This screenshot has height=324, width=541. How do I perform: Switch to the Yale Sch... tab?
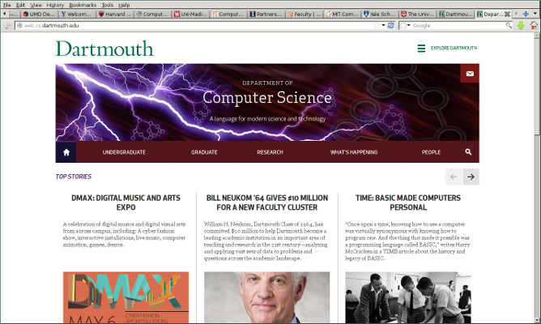[380, 14]
